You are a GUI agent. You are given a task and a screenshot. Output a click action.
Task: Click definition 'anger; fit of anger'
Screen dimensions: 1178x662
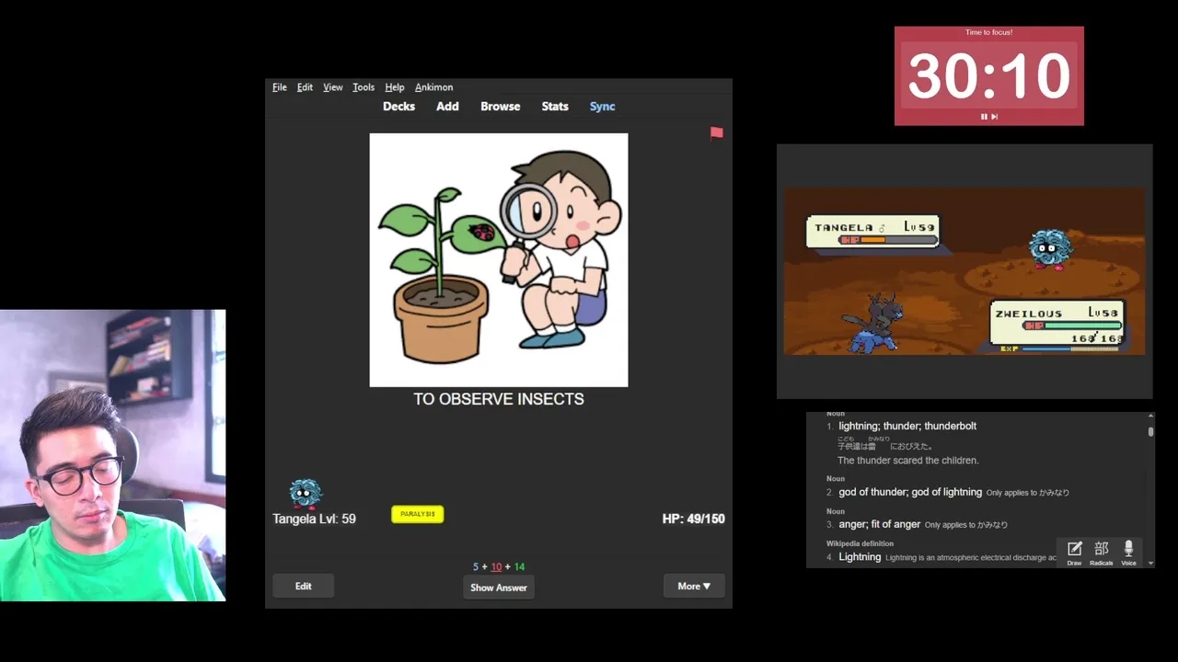[879, 524]
